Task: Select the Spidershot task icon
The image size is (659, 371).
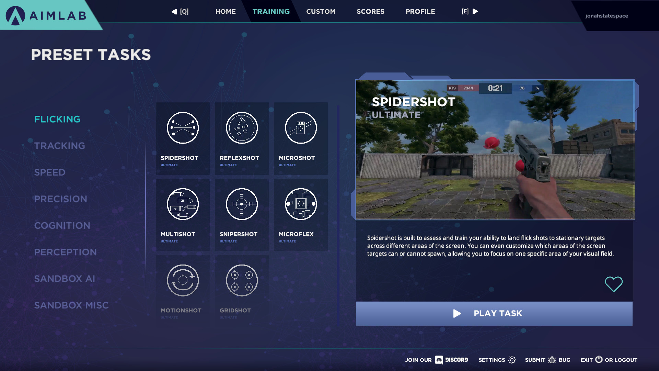Action: (183, 128)
